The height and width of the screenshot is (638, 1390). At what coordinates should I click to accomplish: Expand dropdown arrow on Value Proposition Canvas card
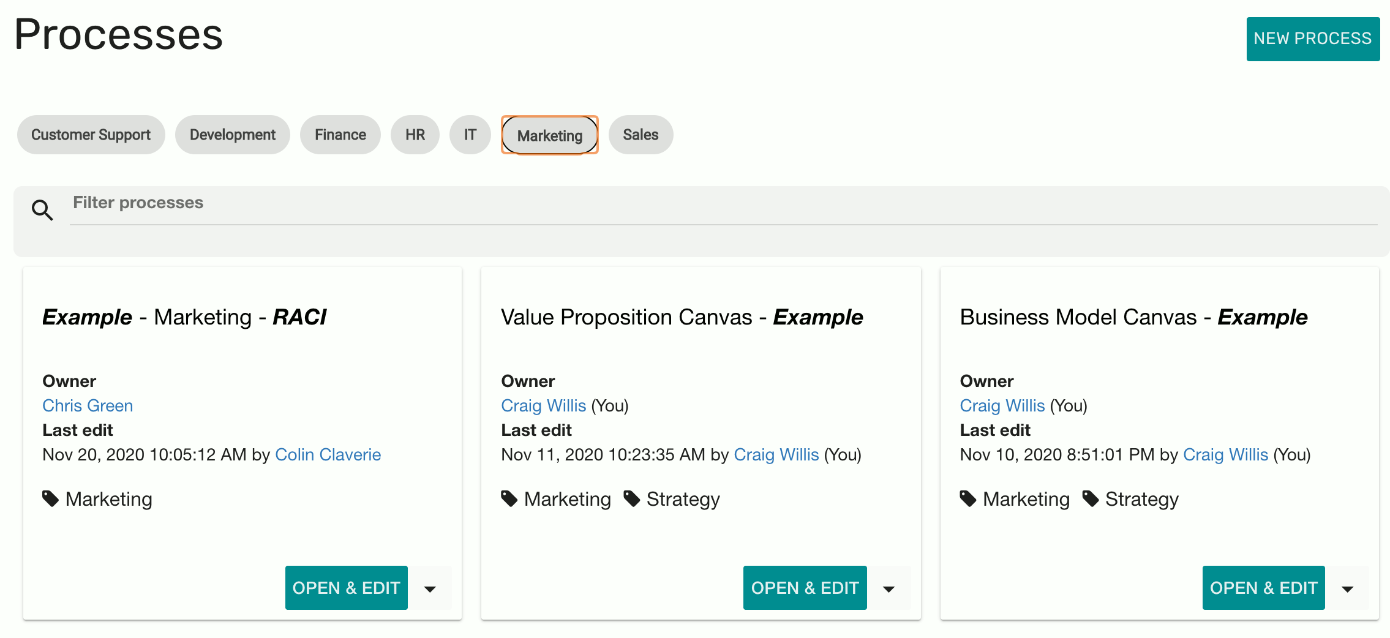coord(889,588)
